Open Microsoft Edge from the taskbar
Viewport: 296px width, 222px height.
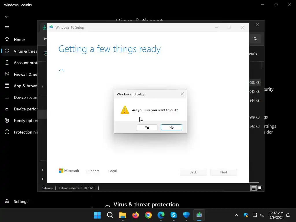(161, 215)
